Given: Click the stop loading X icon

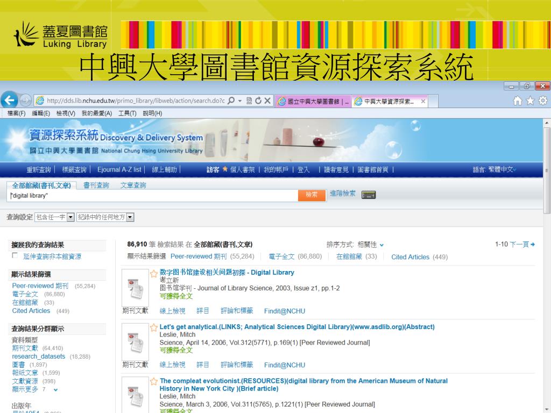Looking at the screenshot, I should 267,101.
